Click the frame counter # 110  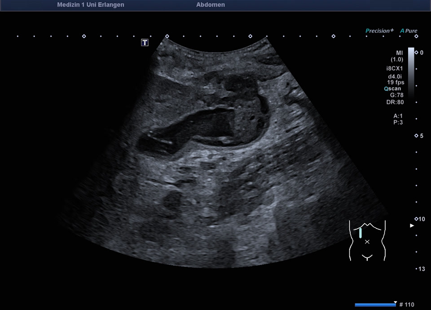(406, 305)
